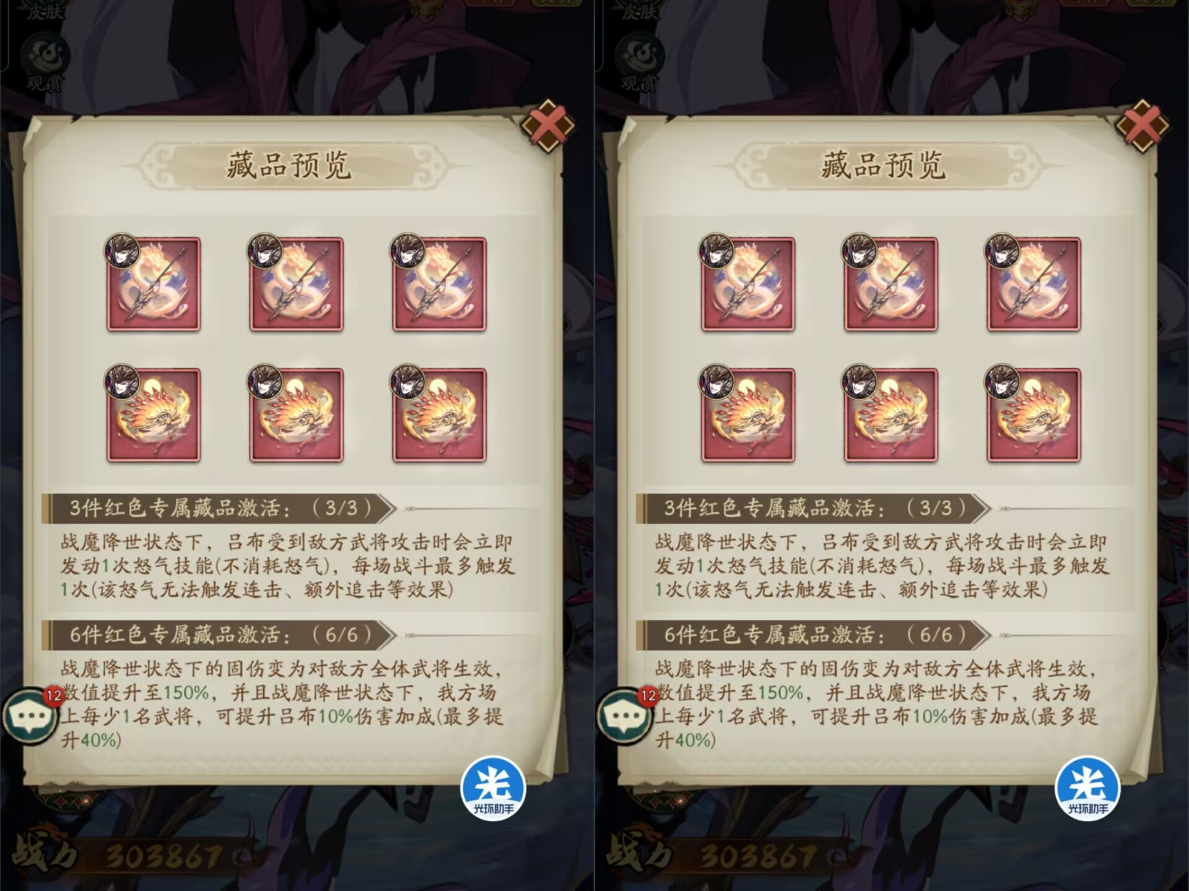
Task: Click the 6件红色专属藏品激活 header in right panel
Action: (x=814, y=635)
